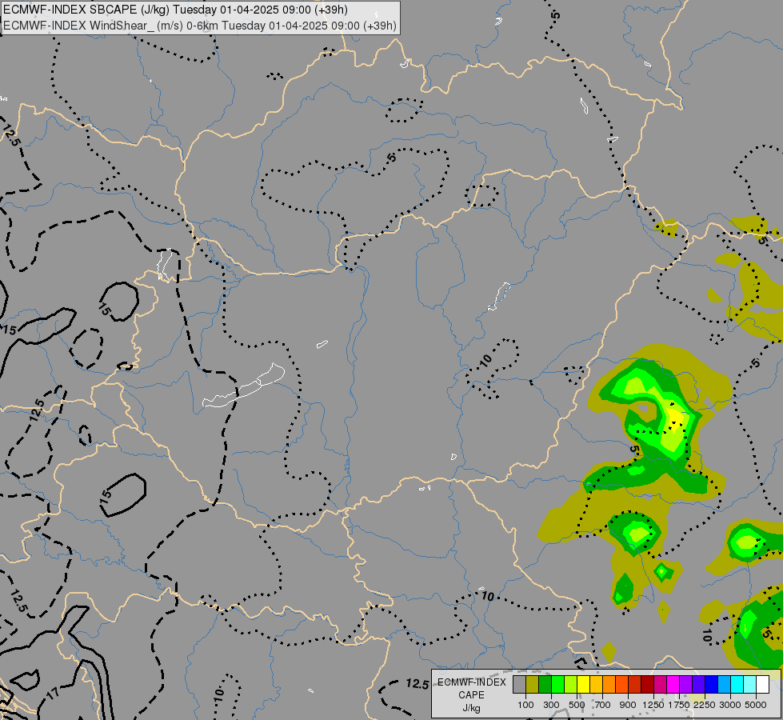Click the 'CAPE' word in the legend box
The image size is (783, 720).
(471, 695)
